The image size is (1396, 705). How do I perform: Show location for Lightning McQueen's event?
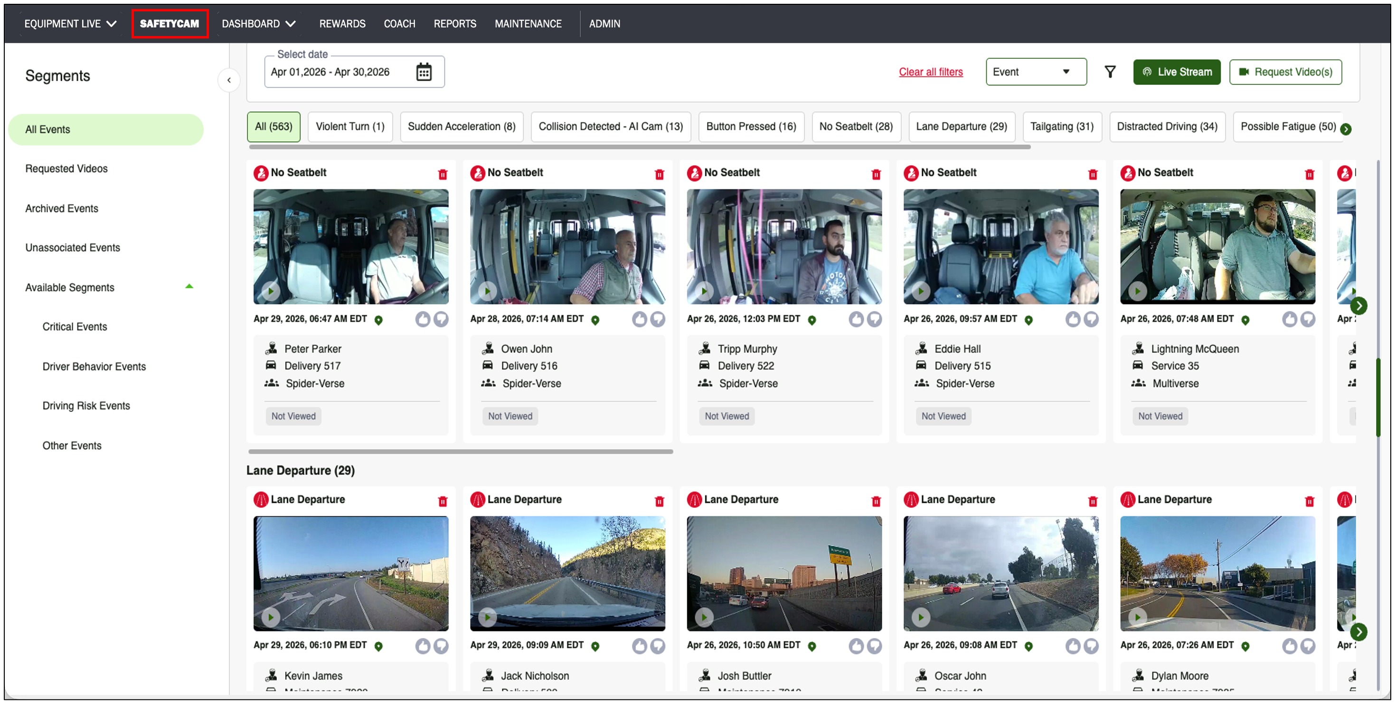pos(1246,320)
